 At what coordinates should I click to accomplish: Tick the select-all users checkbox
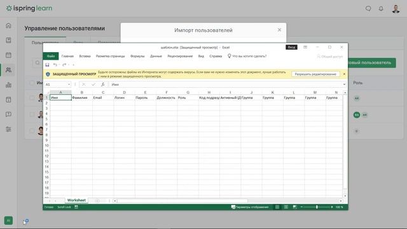32,83
